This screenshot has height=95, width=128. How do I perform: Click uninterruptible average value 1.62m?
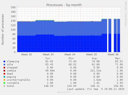click(x=97, y=80)
